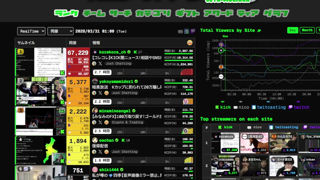Open korekore card with 67,229 viewers
Viewport: 320px width, 180px height.
[x=225, y=143]
